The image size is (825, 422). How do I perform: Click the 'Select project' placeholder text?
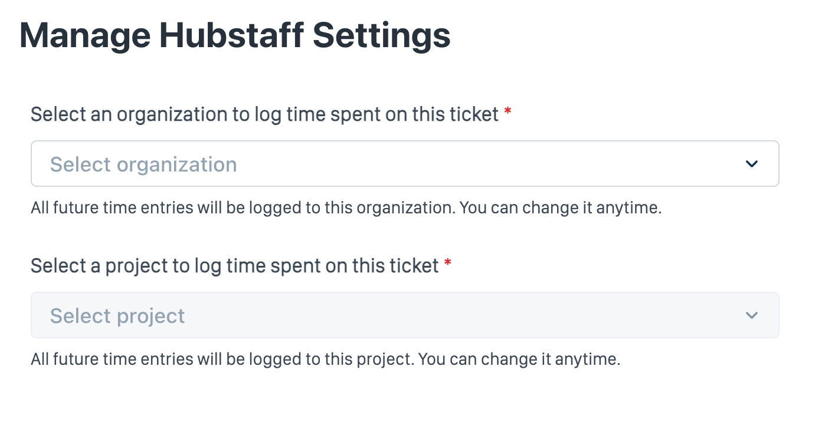point(117,315)
